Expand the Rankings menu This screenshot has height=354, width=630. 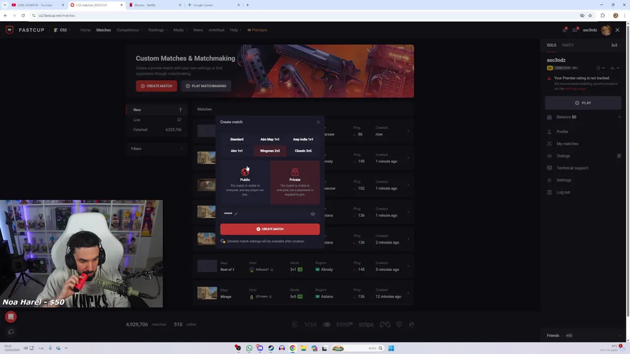click(157, 30)
